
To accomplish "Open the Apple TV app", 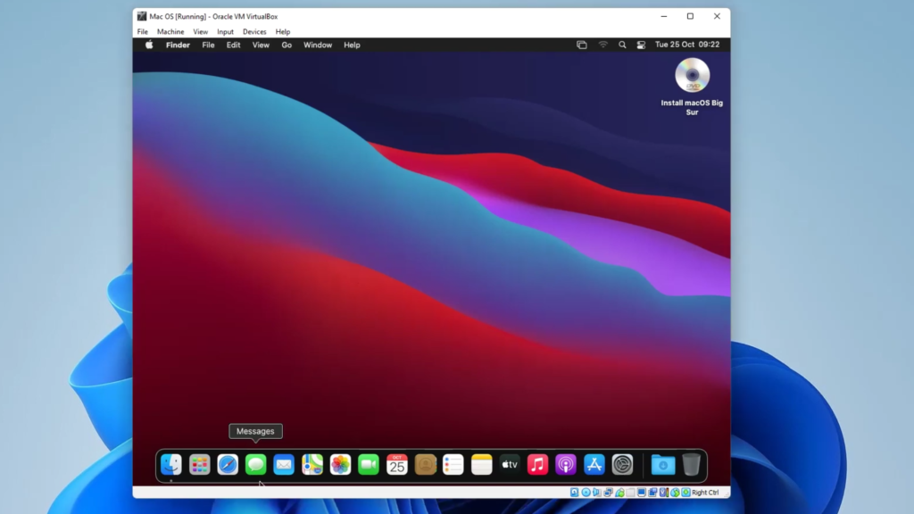I will tap(510, 464).
